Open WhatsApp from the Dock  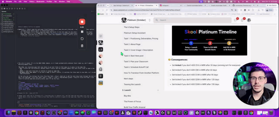(88, 113)
